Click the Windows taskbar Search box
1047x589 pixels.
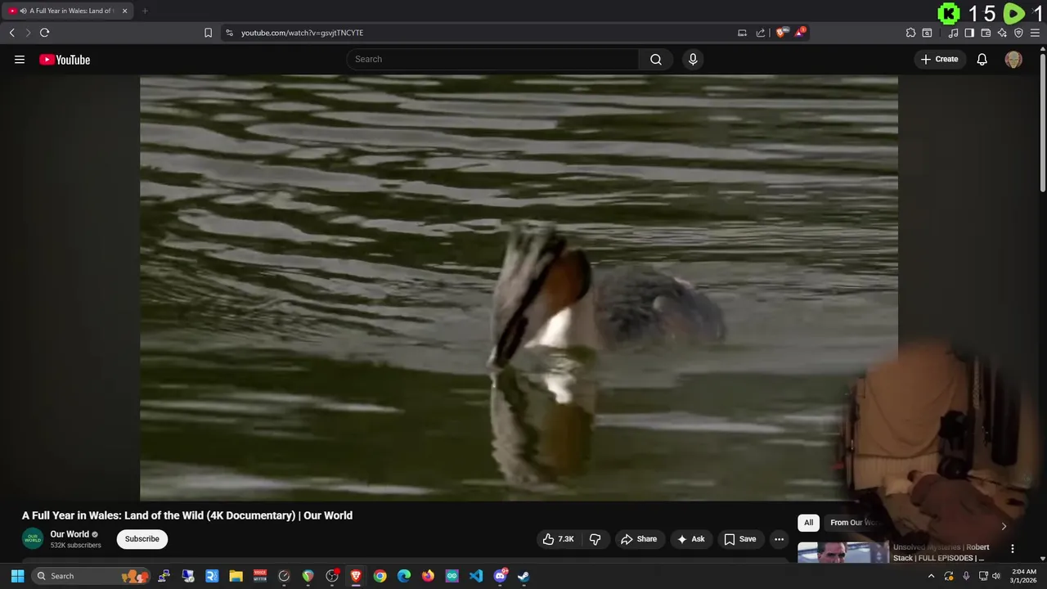[x=90, y=576]
